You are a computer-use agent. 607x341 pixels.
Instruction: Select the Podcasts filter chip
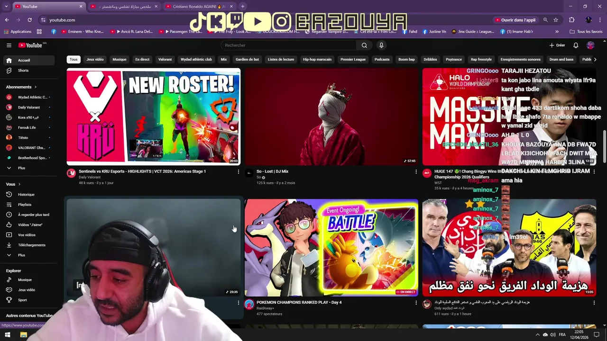coord(382,59)
